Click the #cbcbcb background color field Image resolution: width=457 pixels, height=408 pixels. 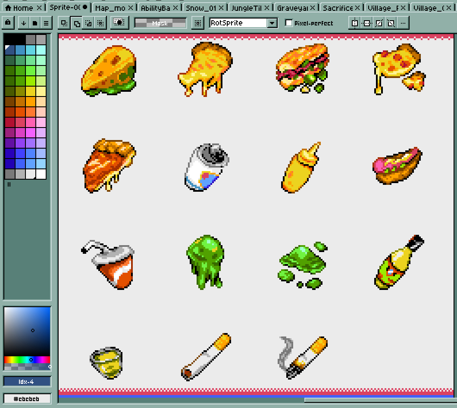click(27, 399)
